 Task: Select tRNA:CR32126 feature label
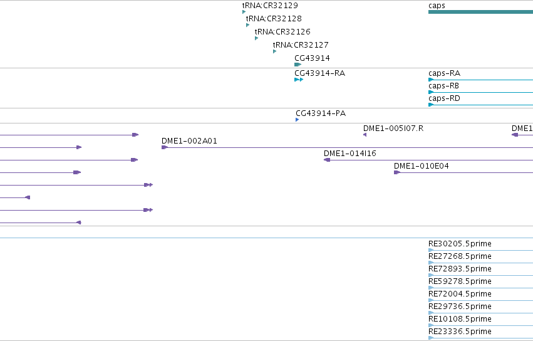click(282, 31)
